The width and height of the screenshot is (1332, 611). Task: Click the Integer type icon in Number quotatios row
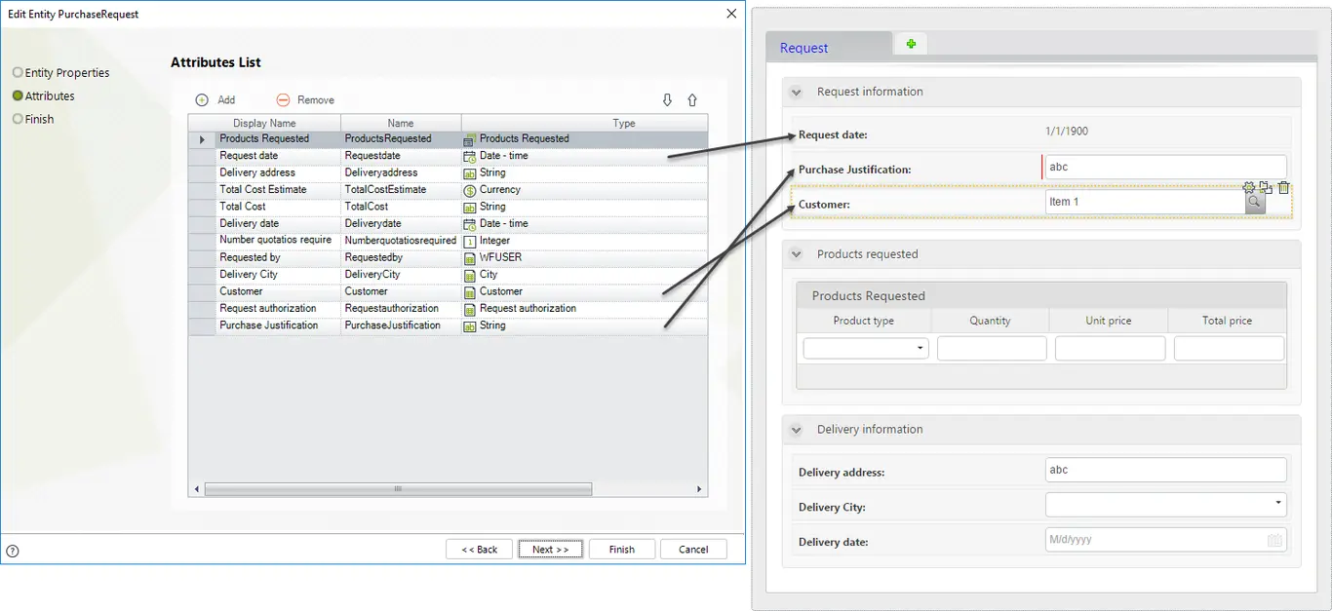(x=469, y=241)
